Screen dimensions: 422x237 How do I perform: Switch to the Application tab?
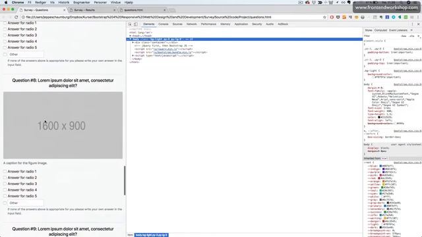click(x=241, y=24)
